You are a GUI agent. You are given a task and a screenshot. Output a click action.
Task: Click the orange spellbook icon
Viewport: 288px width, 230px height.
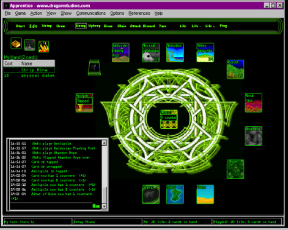pyautogui.click(x=16, y=43)
